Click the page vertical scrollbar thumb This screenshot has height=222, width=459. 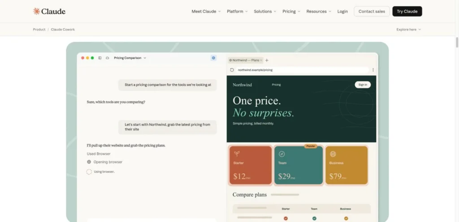coord(457,42)
